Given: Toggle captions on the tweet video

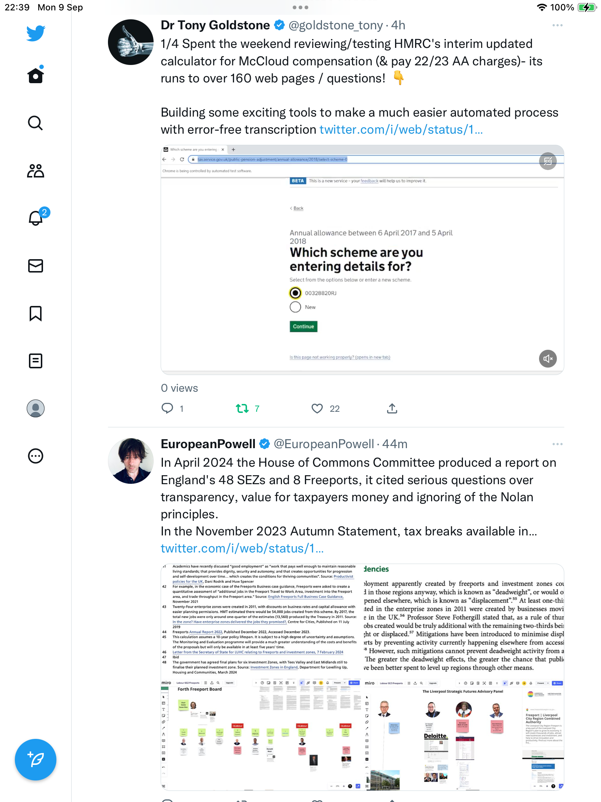Looking at the screenshot, I should click(x=548, y=161).
